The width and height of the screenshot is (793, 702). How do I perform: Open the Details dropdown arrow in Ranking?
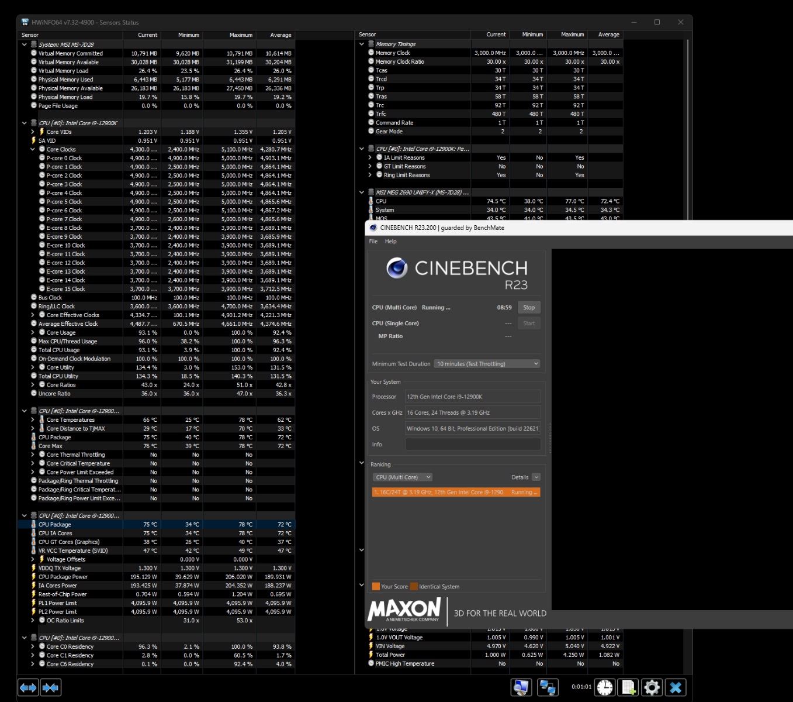click(x=536, y=477)
